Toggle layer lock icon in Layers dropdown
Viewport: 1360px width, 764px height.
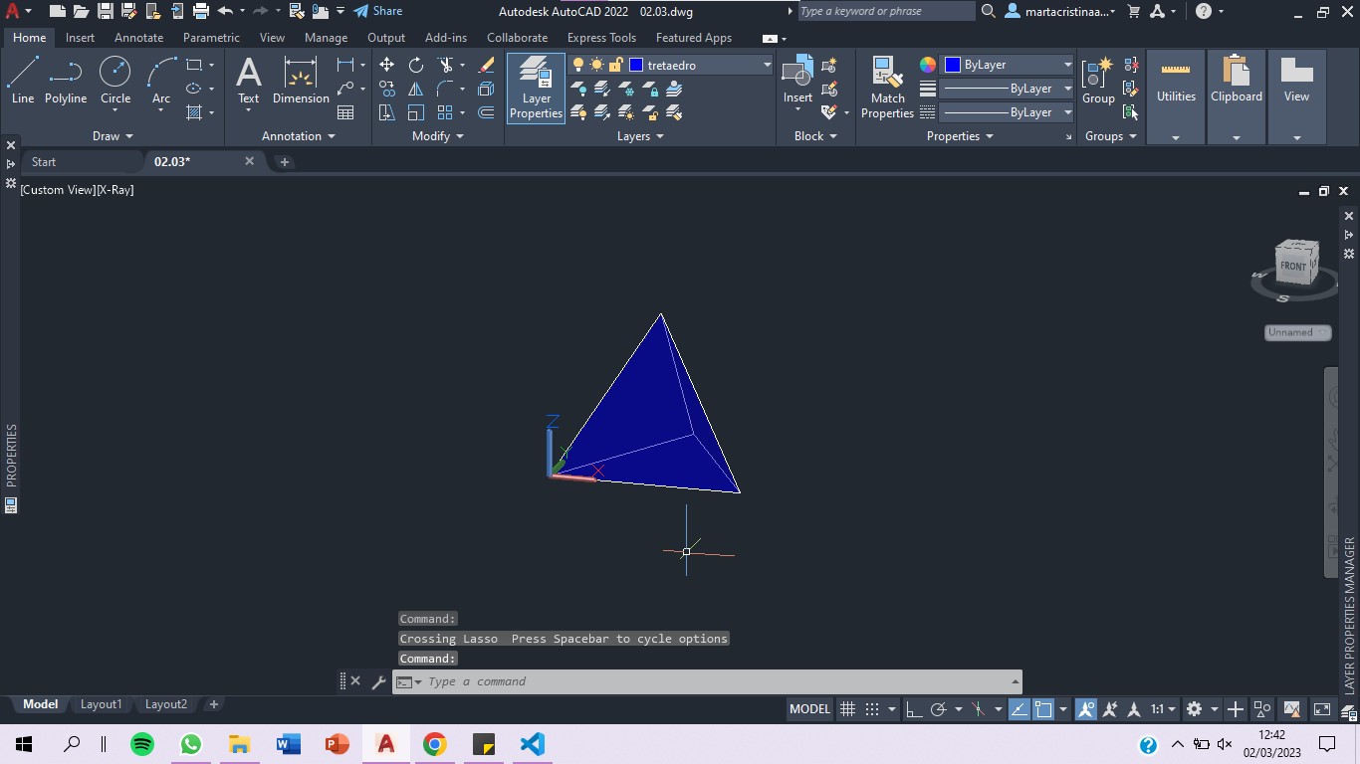click(615, 65)
